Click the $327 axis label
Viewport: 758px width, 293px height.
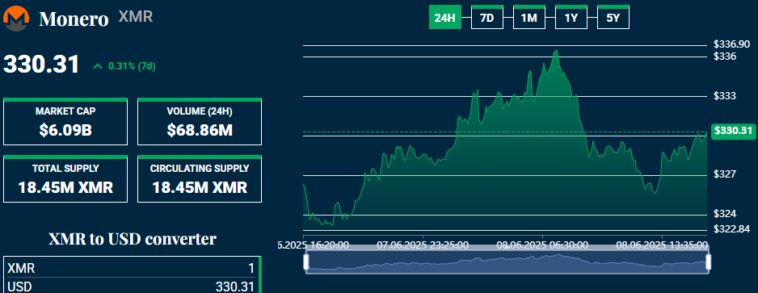[725, 174]
